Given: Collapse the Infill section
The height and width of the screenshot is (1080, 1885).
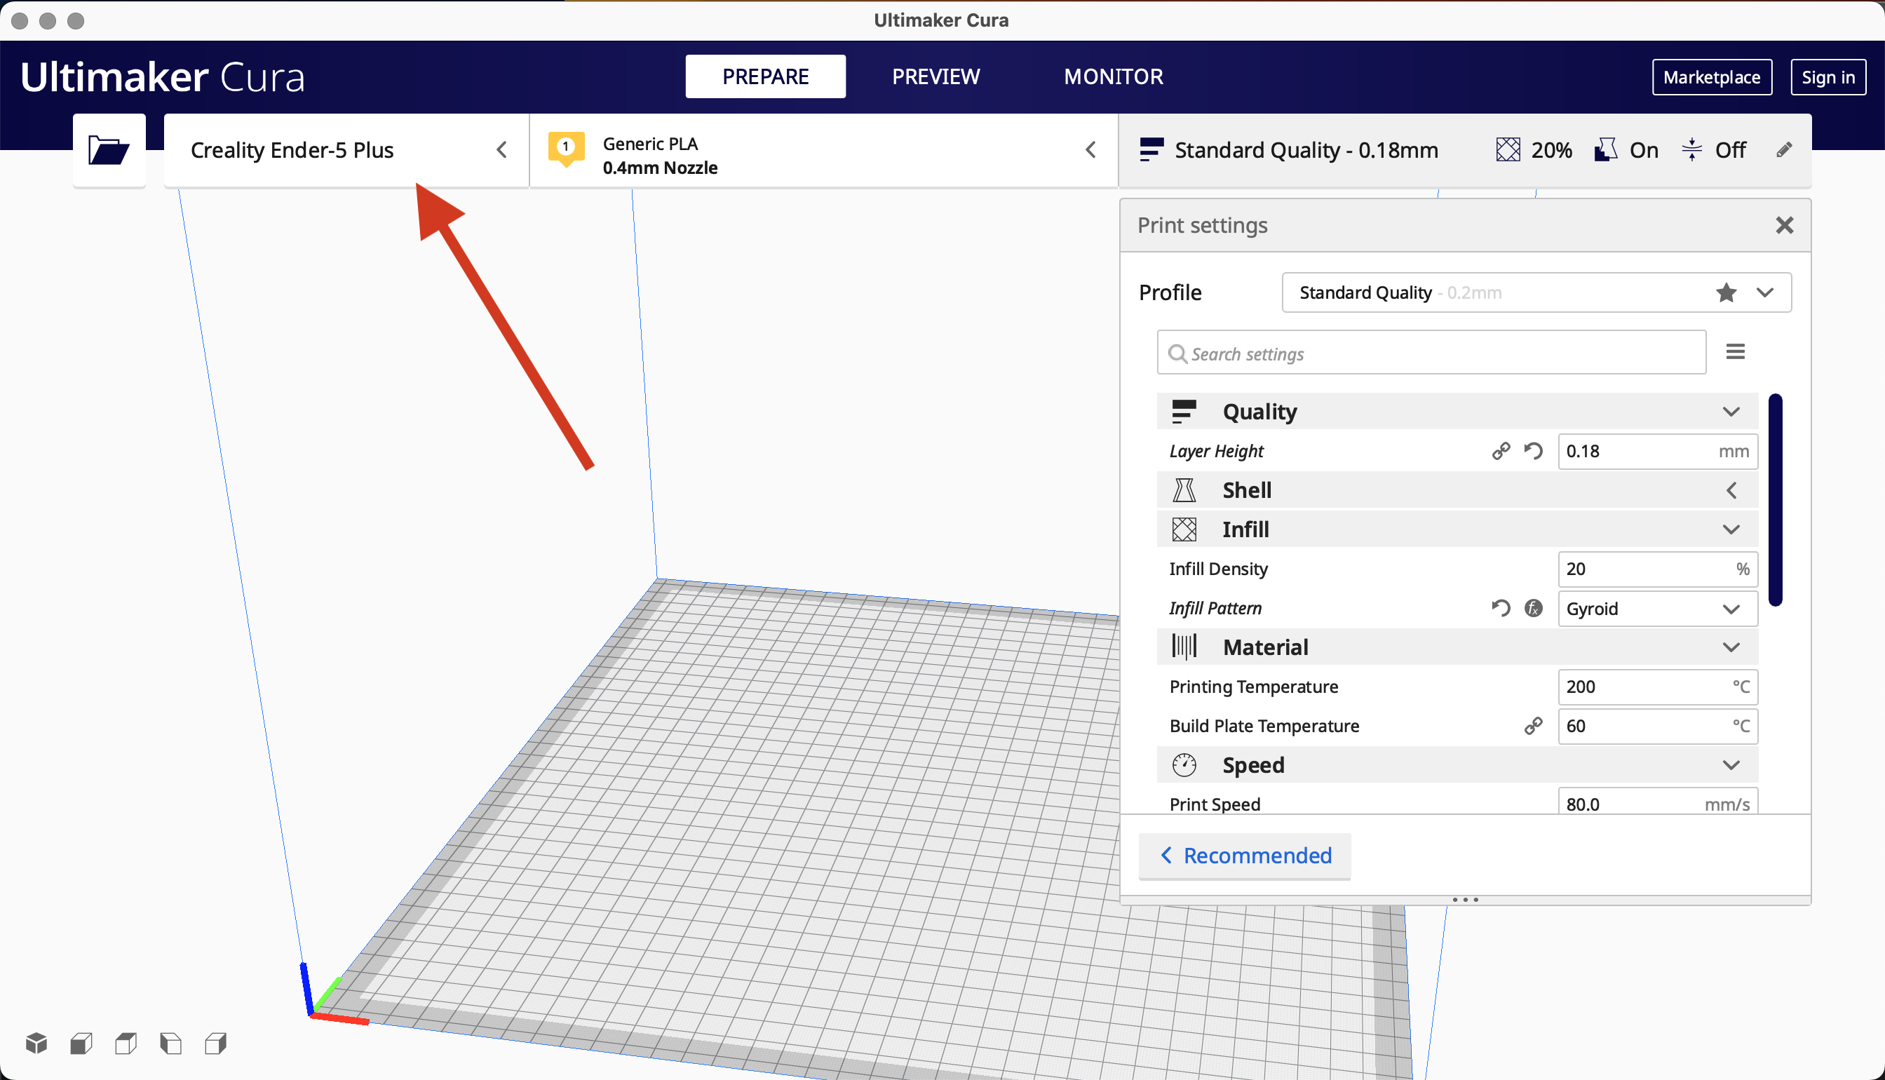Looking at the screenshot, I should [x=1731, y=529].
